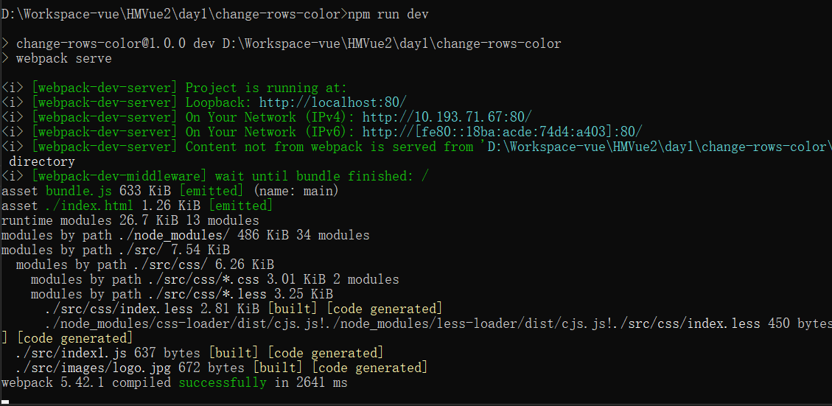
Task: Click the ./node_modules/ 486 KiB modules line
Action: click(x=186, y=235)
